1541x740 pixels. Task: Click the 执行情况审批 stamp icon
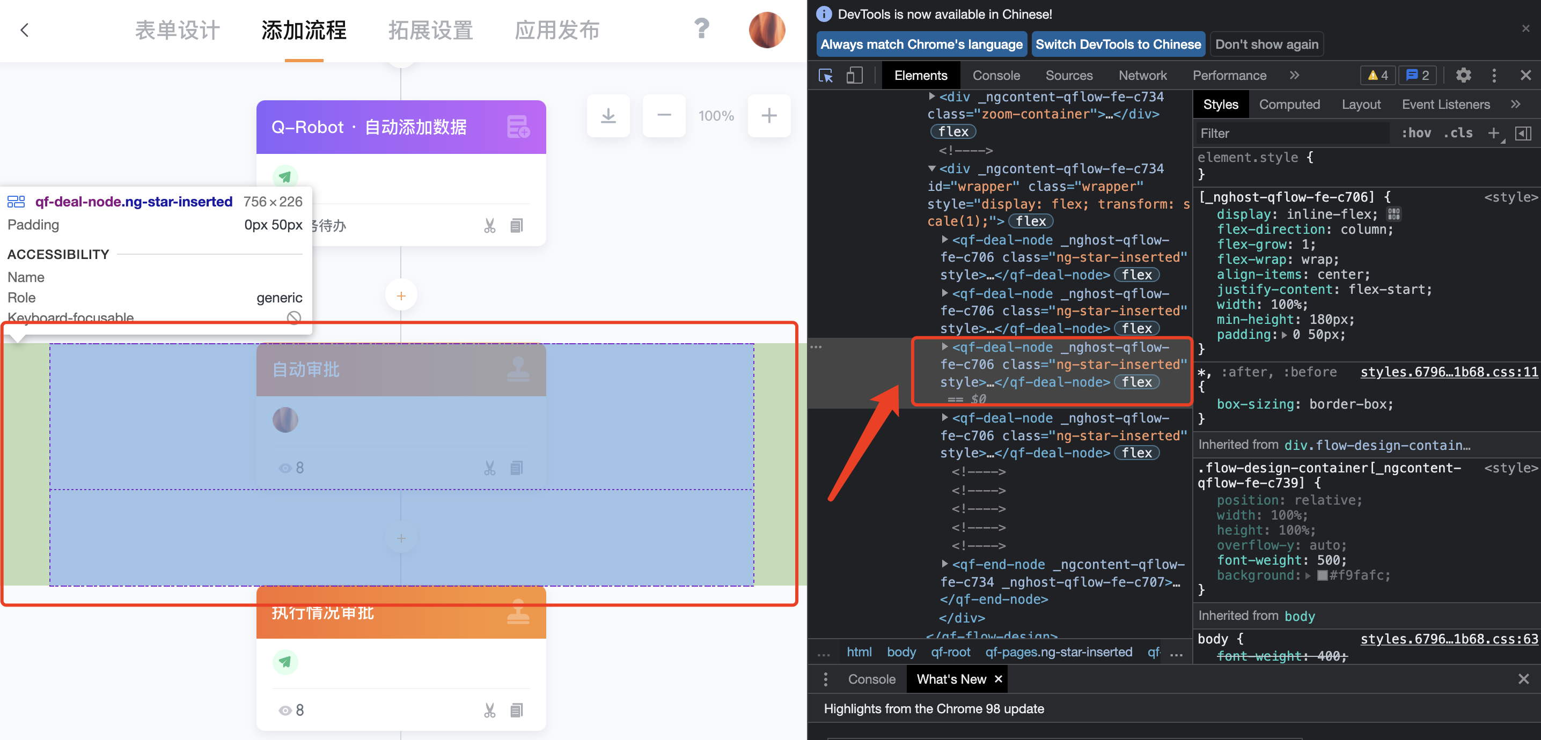(518, 611)
